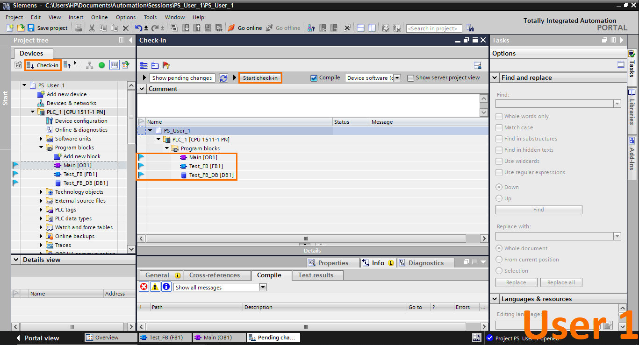Click the Start check-in button
The image size is (639, 345).
point(260,77)
